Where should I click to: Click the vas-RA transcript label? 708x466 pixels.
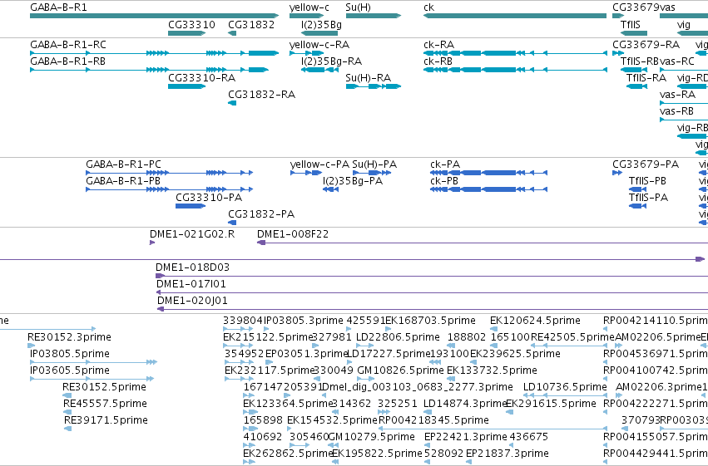point(677,95)
